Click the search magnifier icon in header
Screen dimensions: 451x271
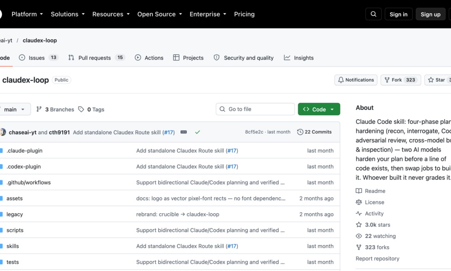tap(373, 14)
